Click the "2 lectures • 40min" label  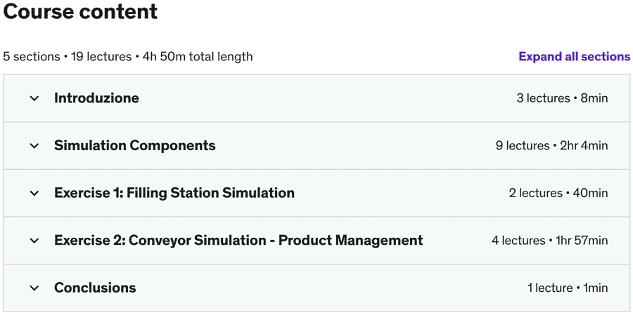pyautogui.click(x=558, y=193)
